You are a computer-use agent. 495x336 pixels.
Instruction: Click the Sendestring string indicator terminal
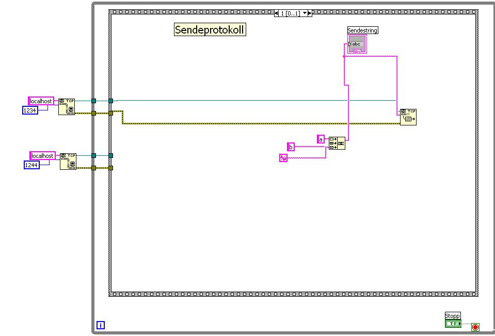point(357,44)
